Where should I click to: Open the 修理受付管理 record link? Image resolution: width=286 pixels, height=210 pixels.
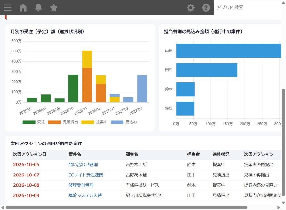pyautogui.click(x=81, y=185)
